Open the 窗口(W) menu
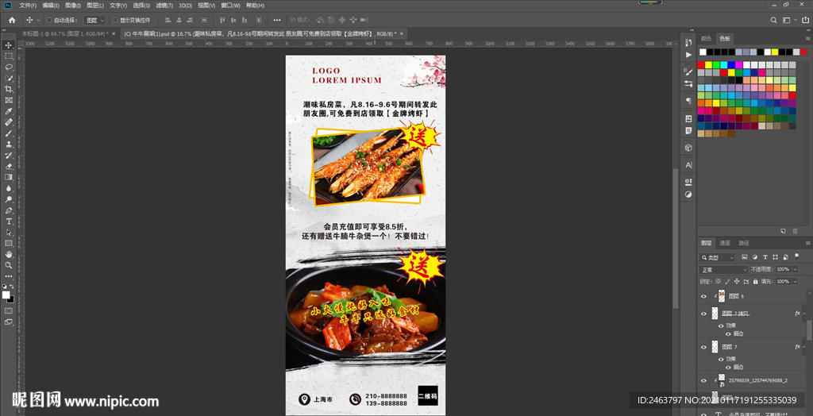The image size is (813, 416). 230,6
